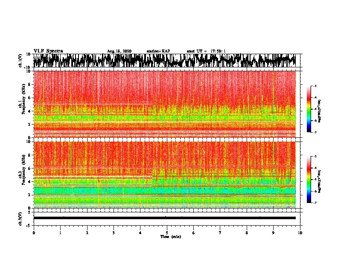Image resolution: width=338 pixels, height=261 pixels.
Task: Click the time axis tick label "2"
Action: click(87, 233)
